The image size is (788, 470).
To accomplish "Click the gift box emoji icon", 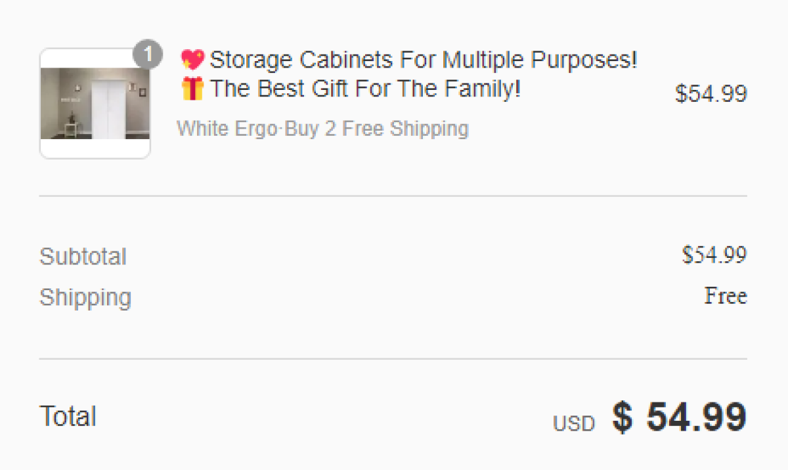I will pos(192,89).
